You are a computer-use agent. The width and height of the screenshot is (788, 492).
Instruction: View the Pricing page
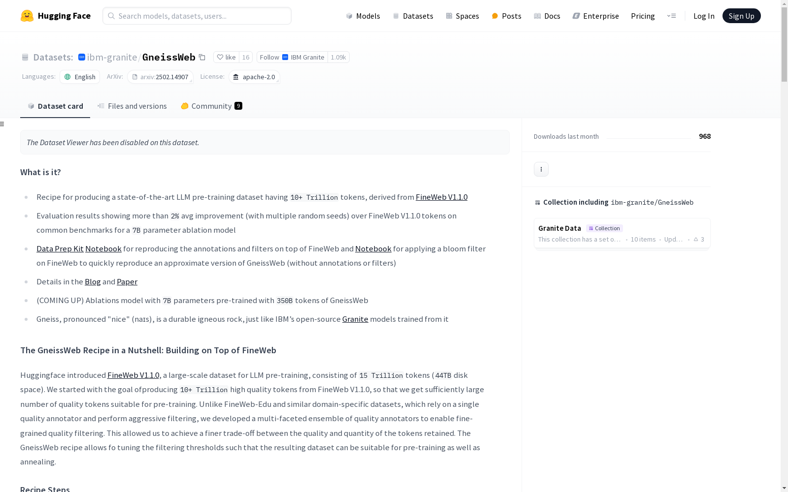[x=643, y=16]
